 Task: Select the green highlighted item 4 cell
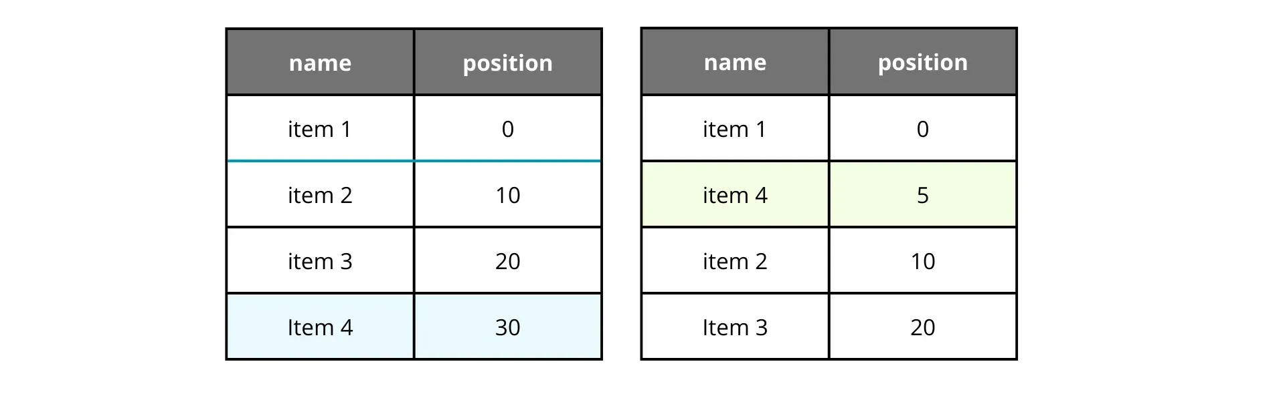click(735, 194)
